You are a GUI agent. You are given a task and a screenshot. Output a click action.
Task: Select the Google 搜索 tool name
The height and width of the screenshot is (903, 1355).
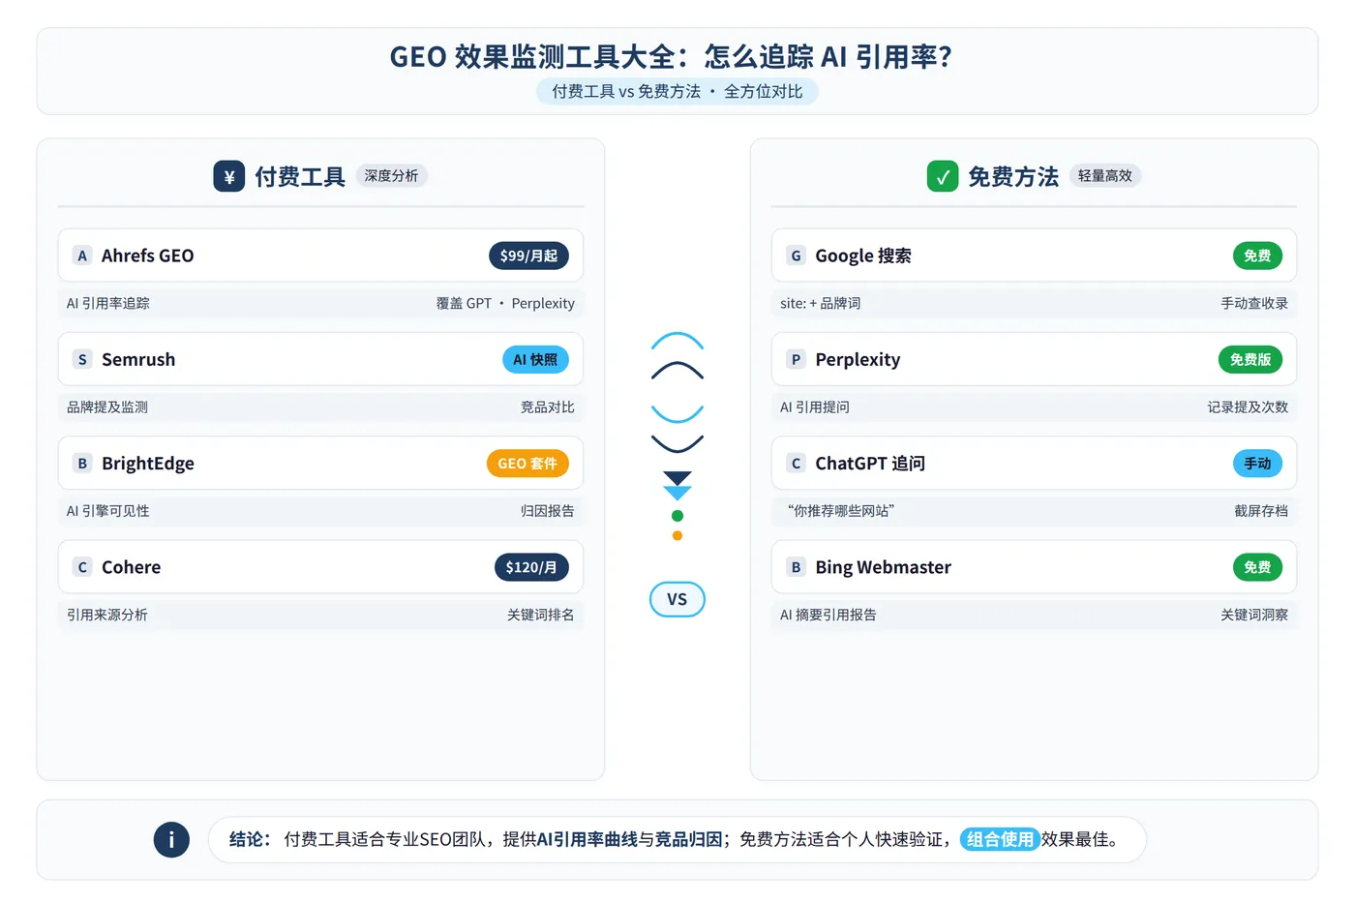863,256
